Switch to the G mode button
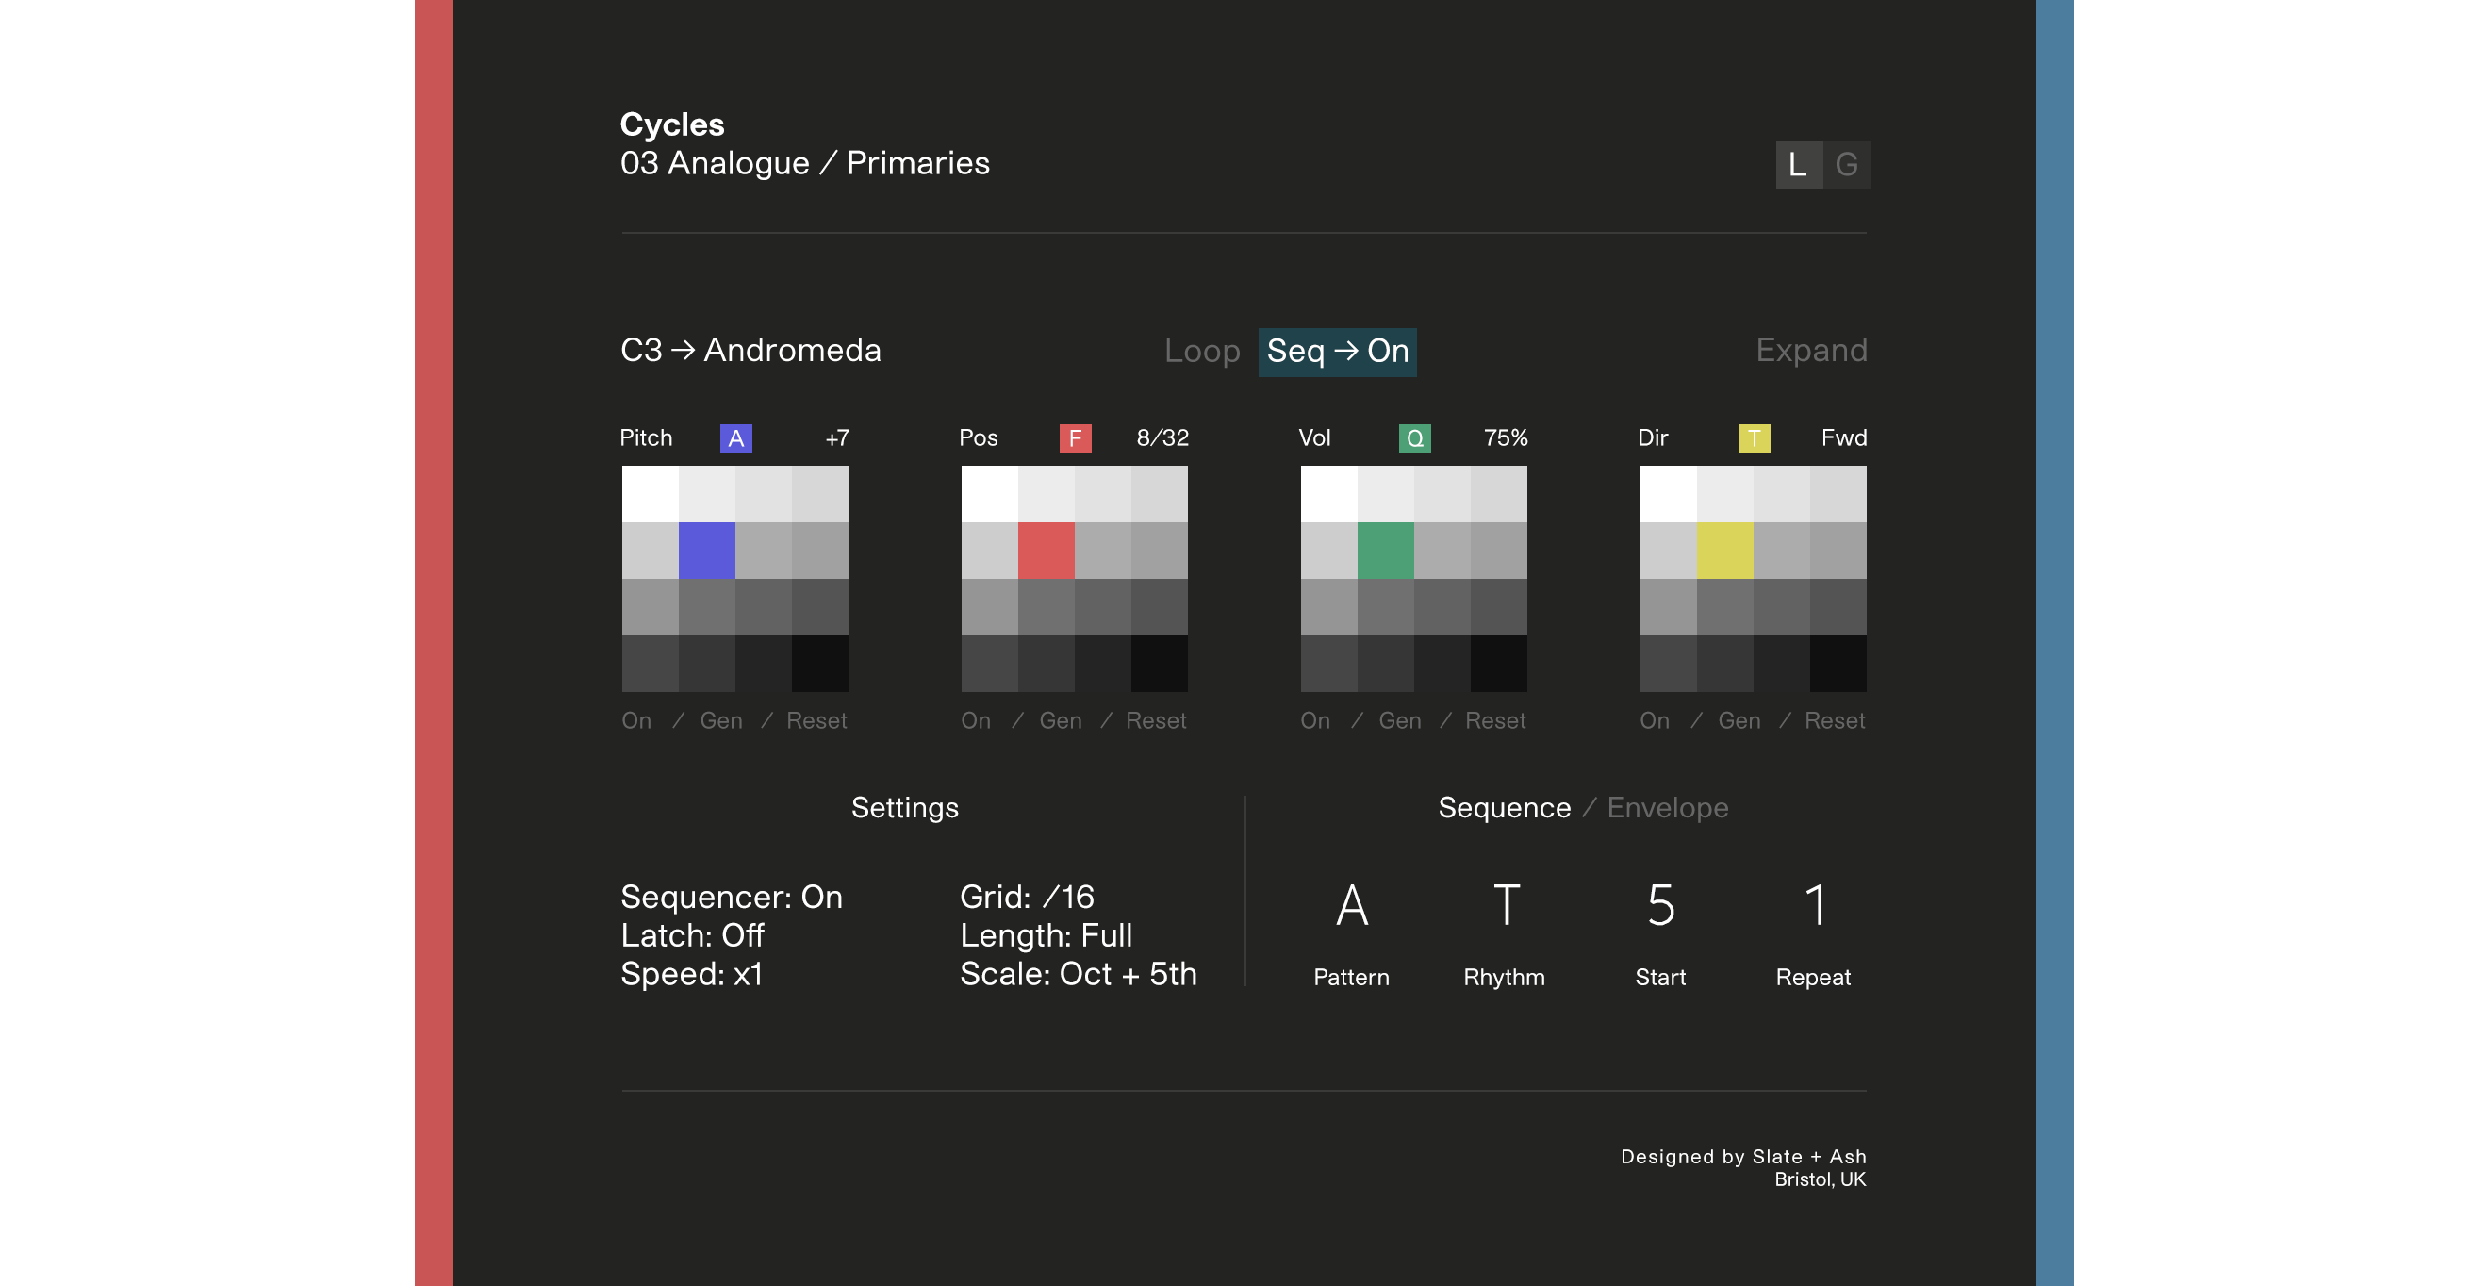 coord(1846,165)
